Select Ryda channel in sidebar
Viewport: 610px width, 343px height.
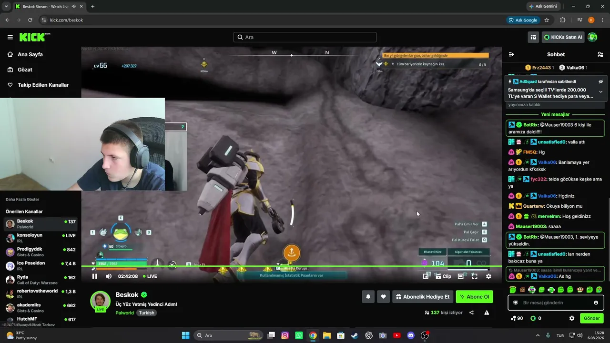tap(41, 280)
